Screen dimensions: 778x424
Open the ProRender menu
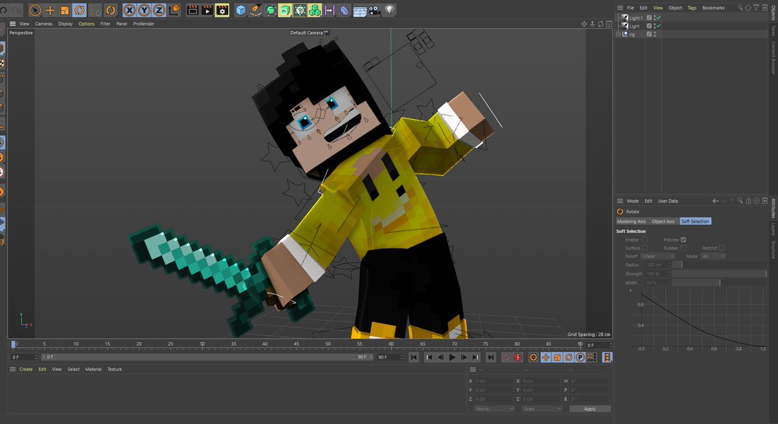click(143, 24)
